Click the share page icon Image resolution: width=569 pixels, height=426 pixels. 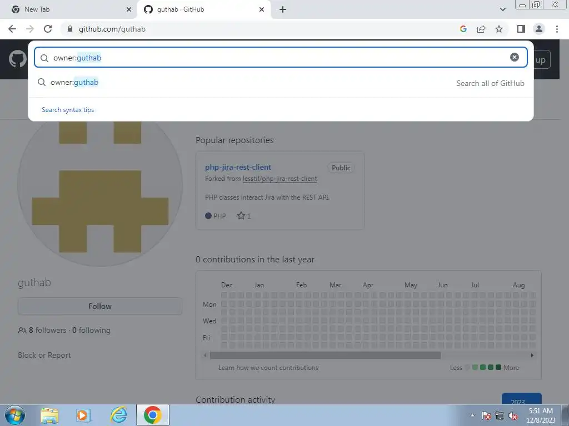pos(481,29)
